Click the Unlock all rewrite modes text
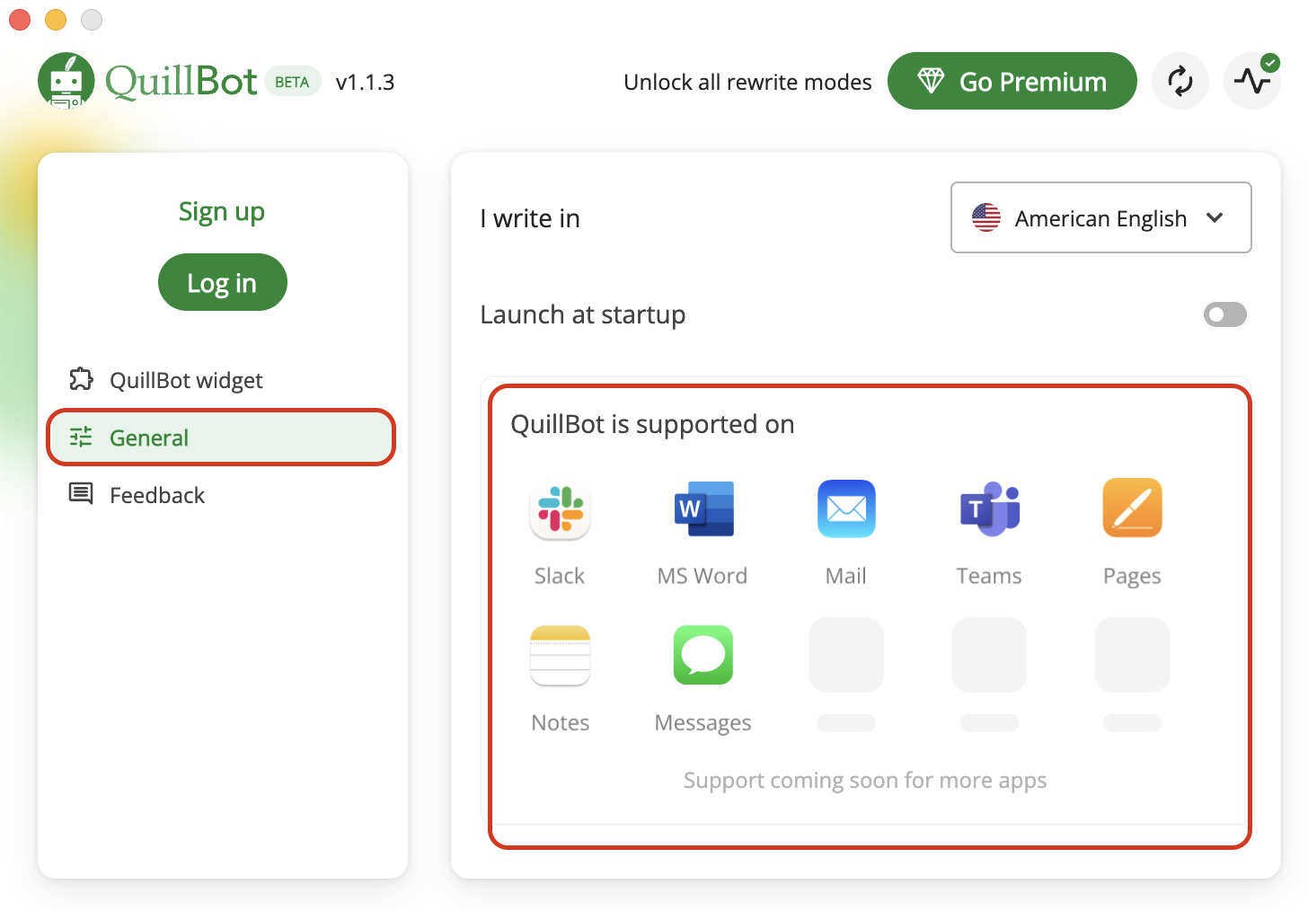1308x911 pixels. click(x=747, y=82)
